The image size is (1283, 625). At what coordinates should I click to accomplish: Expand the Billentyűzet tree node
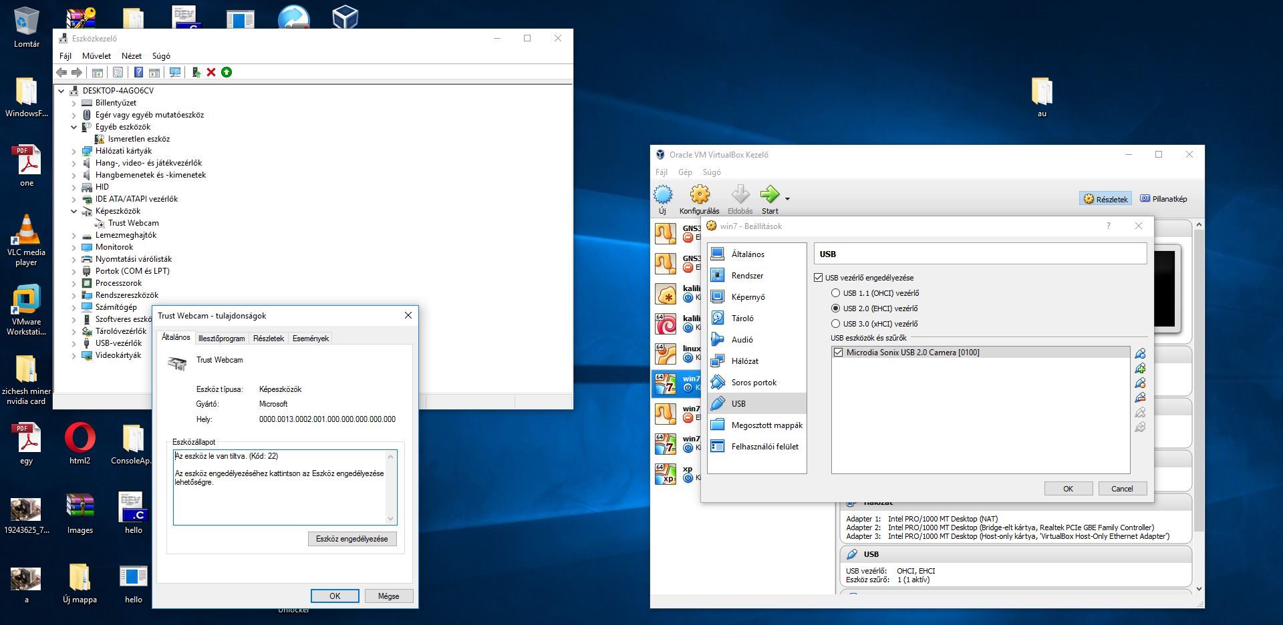[x=74, y=103]
